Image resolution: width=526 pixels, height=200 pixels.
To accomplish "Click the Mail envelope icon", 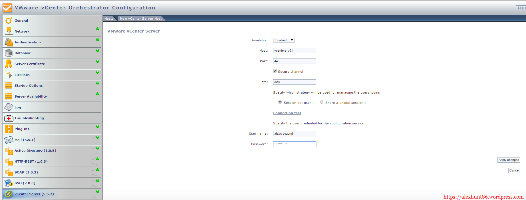I will [x=9, y=140].
